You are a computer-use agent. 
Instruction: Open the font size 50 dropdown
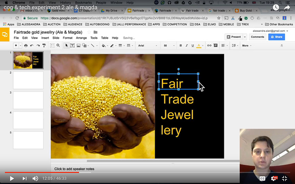(x=169, y=45)
